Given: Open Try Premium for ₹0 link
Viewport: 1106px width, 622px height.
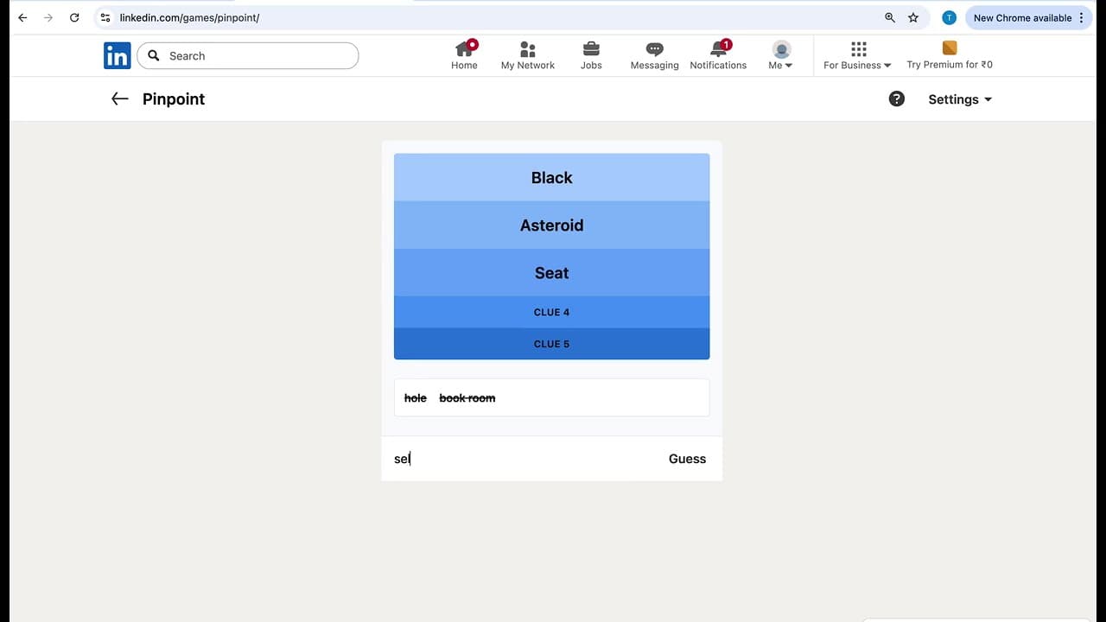Looking at the screenshot, I should pos(949,54).
